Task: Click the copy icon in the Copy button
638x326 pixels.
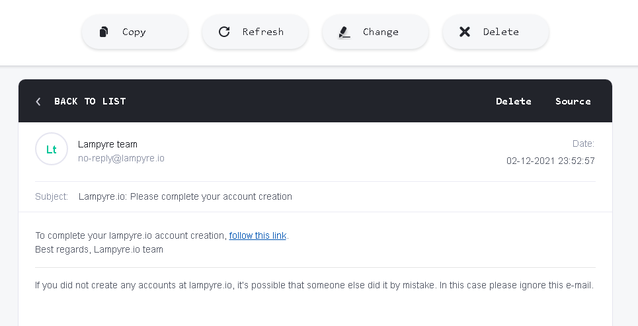Action: (104, 32)
